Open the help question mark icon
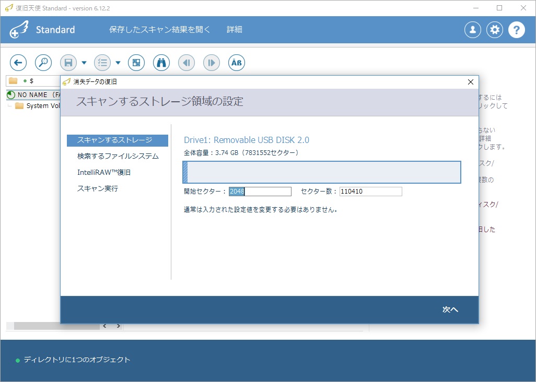The image size is (536, 382). coord(517,30)
